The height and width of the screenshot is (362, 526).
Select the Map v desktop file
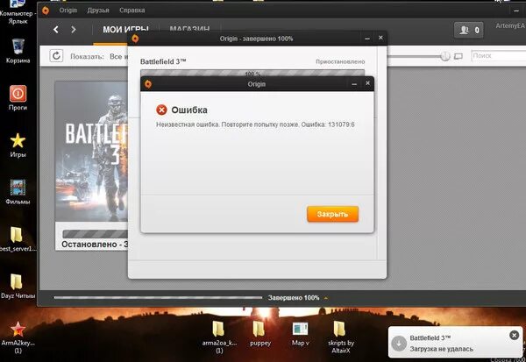tap(300, 333)
